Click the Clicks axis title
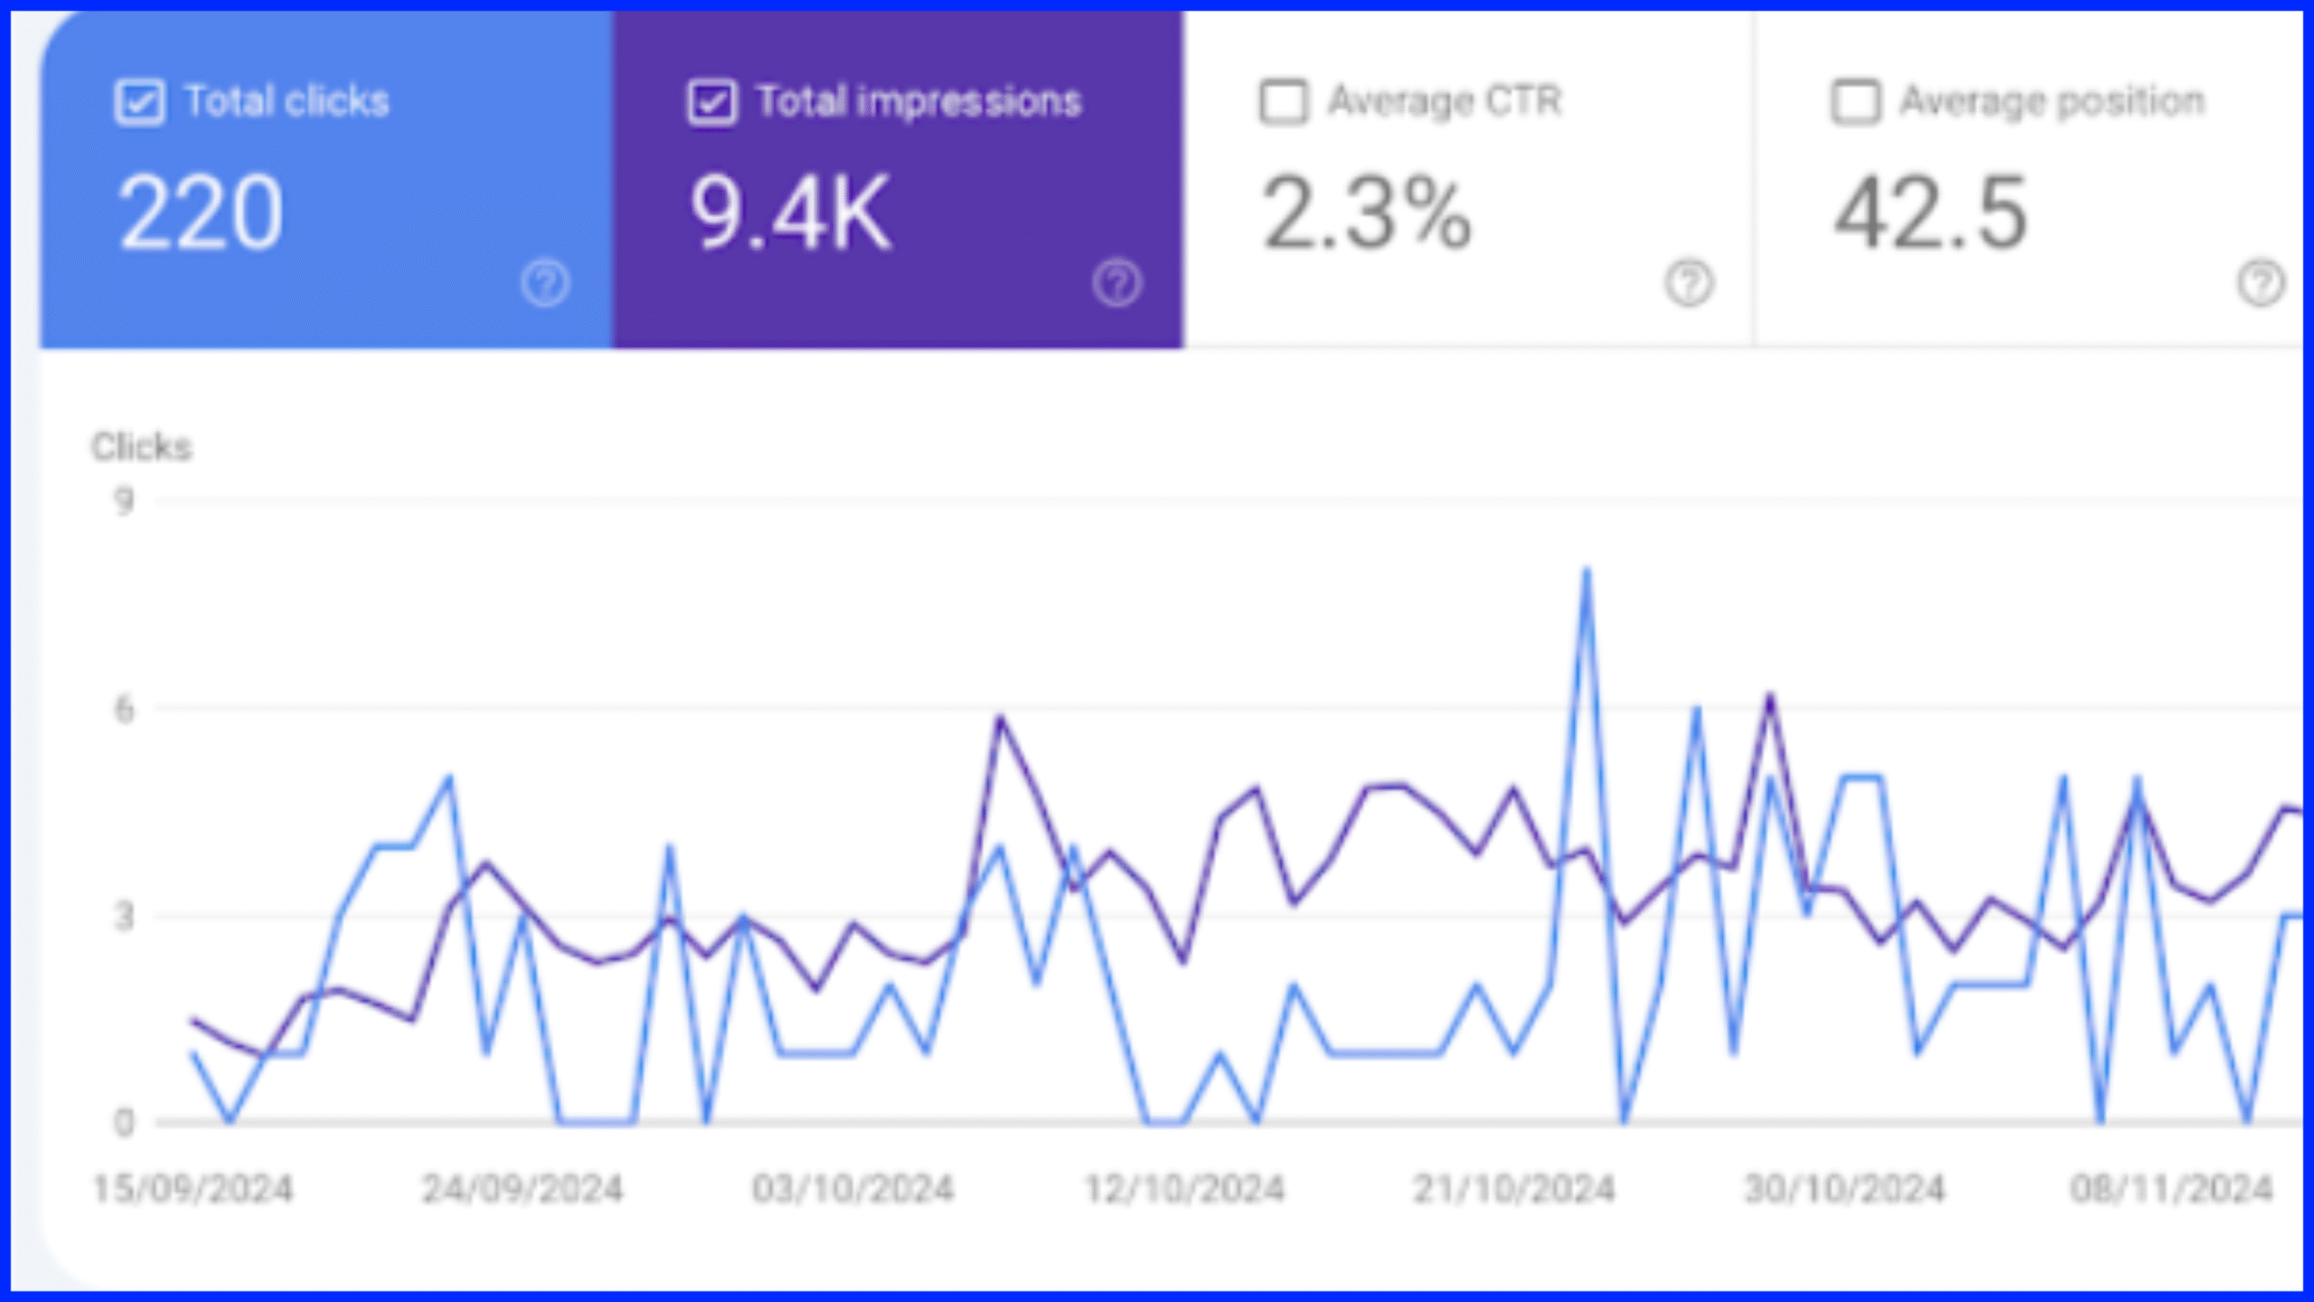This screenshot has height=1302, width=2314. point(142,447)
